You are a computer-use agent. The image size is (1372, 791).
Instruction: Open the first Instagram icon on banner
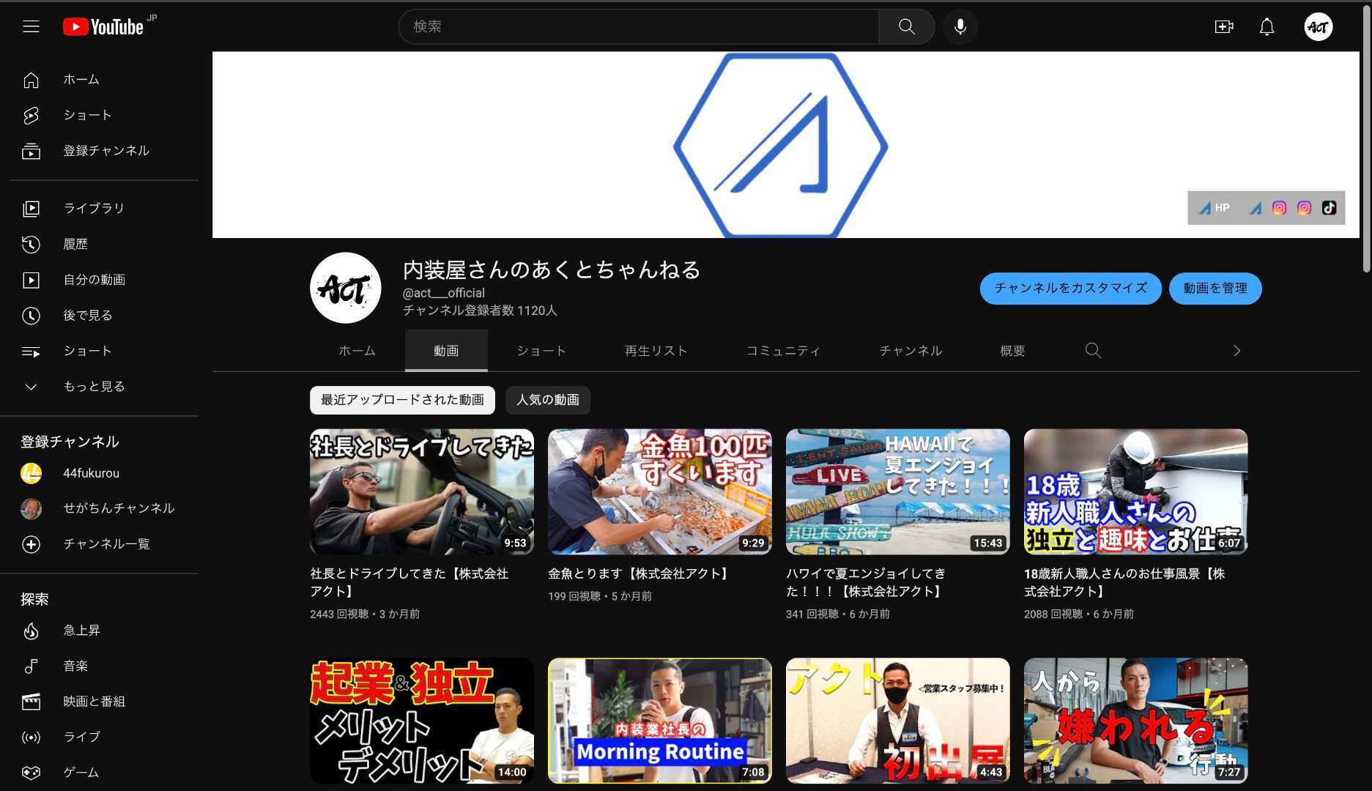click(x=1279, y=208)
